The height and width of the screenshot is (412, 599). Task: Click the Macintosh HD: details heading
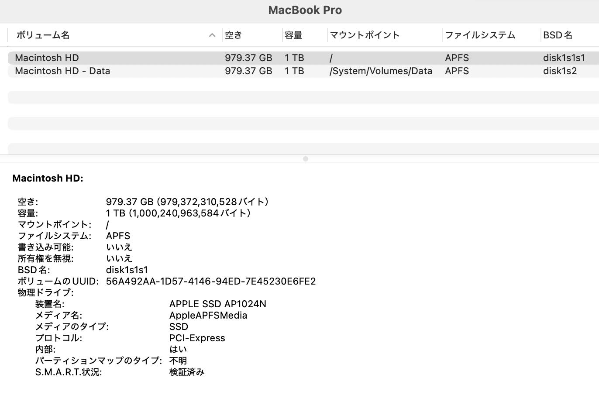coord(48,178)
